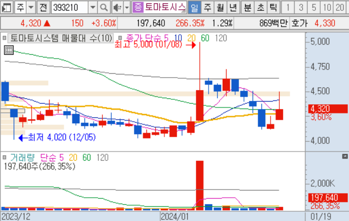Click the 869백만 trading value
The image size is (349, 221).
(273, 23)
